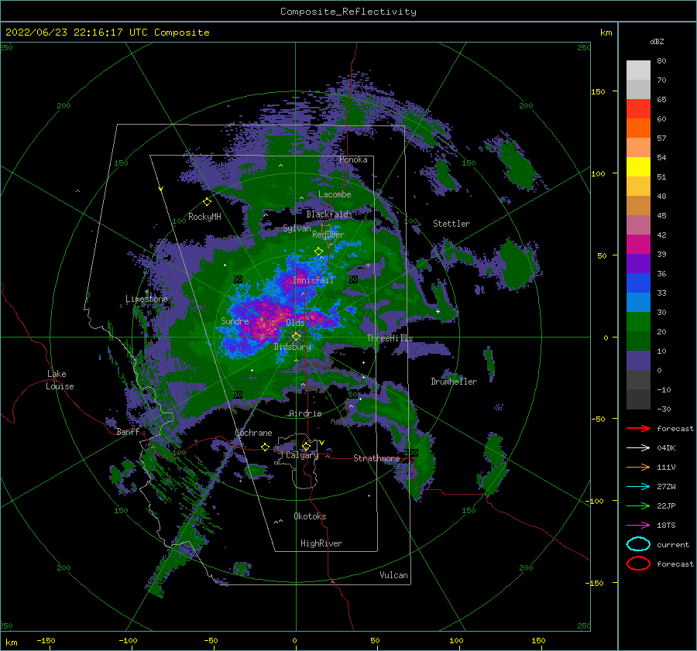This screenshot has width=697, height=651.
Task: Click the Lacombe town label
Action: pos(335,194)
